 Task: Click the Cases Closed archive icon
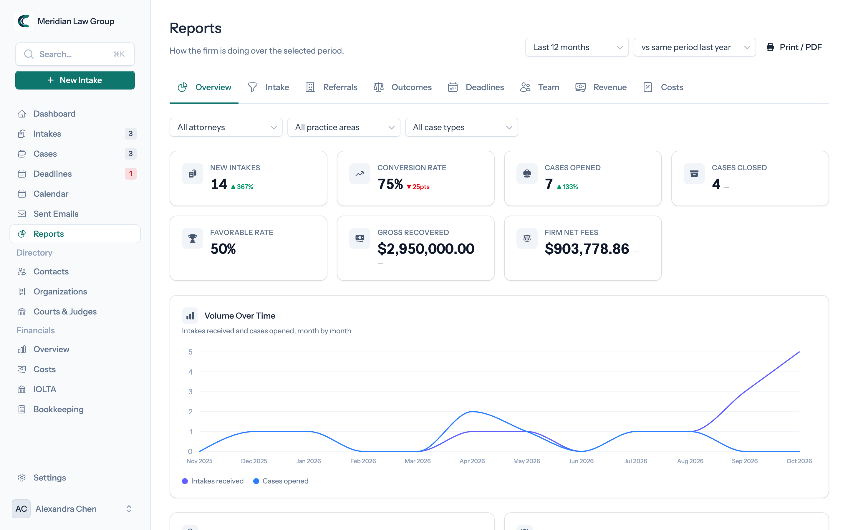694,173
